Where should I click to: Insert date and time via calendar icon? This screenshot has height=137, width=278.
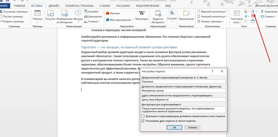(x=253, y=16)
